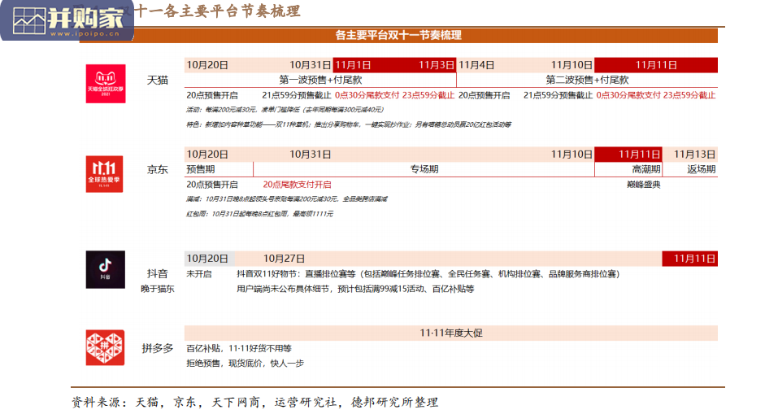
Task: Click 20点预售开启 in the 京东 section
Action: click(212, 185)
